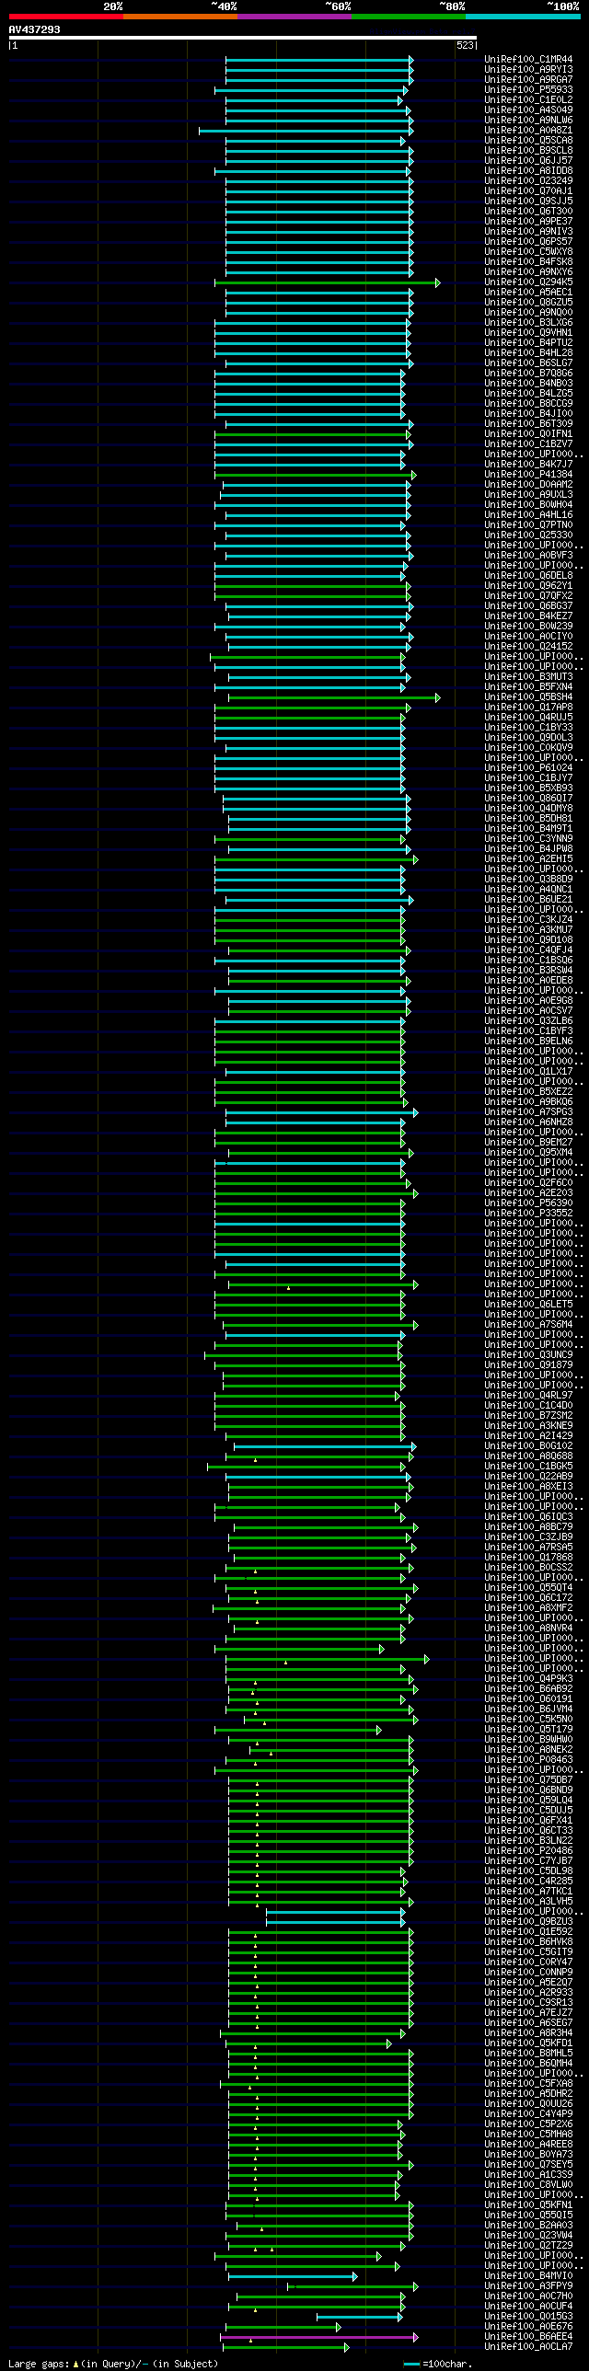Select label UniRef100_Q91879
589x2371 pixels.
(528, 1366)
